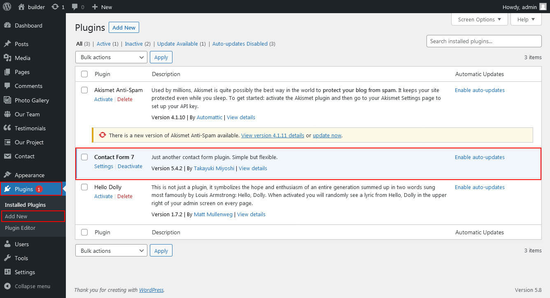The width and height of the screenshot is (550, 298).
Task: Click the Photo Gallery icon
Action: tap(7, 100)
